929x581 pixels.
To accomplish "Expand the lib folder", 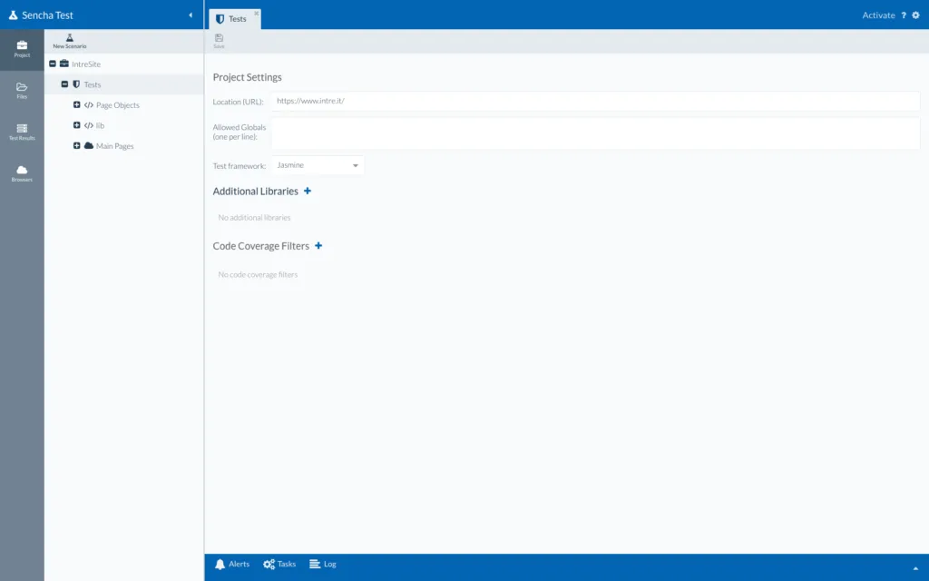I will point(77,125).
